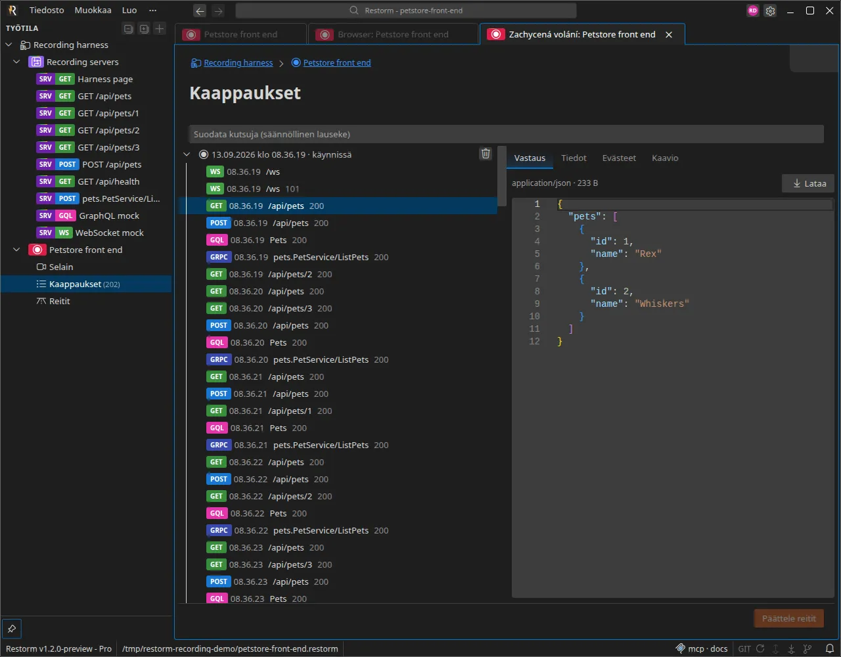
Task: Click the .restorm file path in status bar
Action: (230, 648)
